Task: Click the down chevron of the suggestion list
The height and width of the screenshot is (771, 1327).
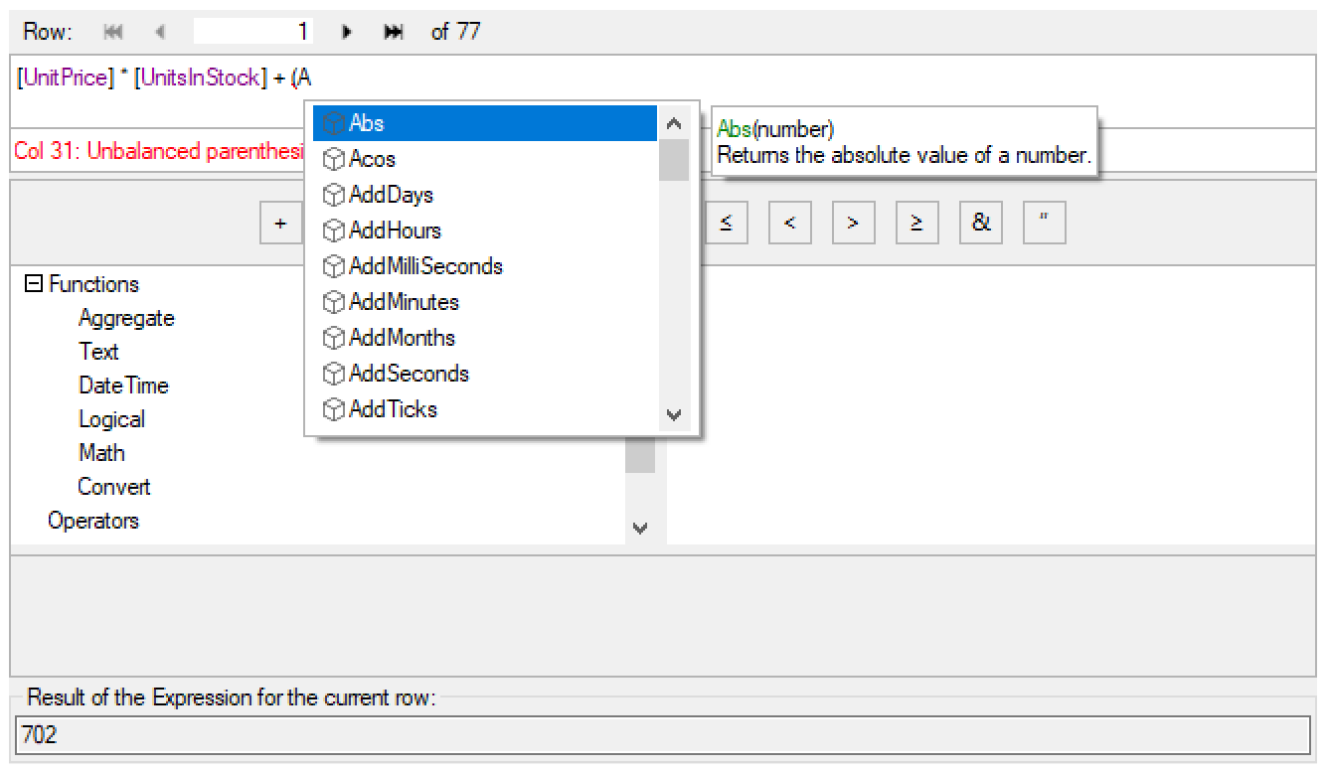Action: [674, 414]
